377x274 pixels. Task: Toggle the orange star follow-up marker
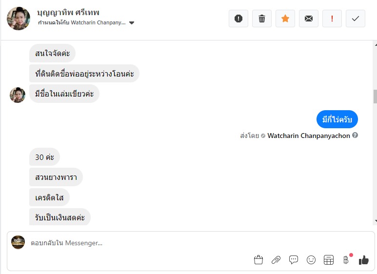click(285, 19)
